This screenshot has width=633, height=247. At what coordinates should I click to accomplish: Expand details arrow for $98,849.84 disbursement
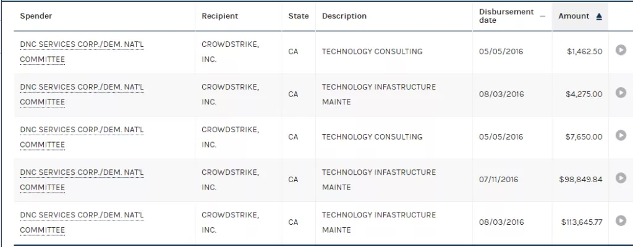pos(621,178)
